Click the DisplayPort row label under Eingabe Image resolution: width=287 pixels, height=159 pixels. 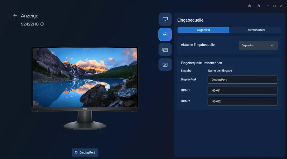click(188, 79)
